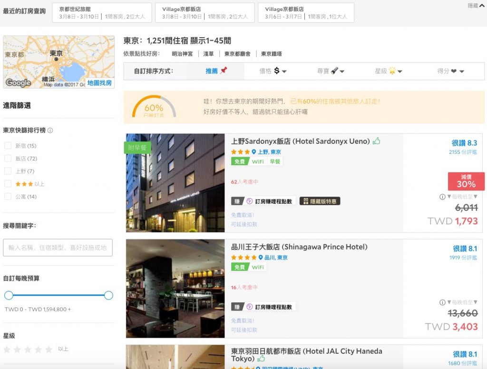The height and width of the screenshot is (369, 487).
Task: Click the Shinagawa Prince Hotel photo
Action: click(175, 289)
